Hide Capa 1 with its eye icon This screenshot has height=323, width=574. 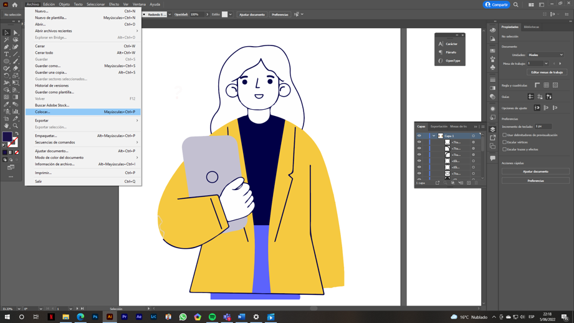419,135
